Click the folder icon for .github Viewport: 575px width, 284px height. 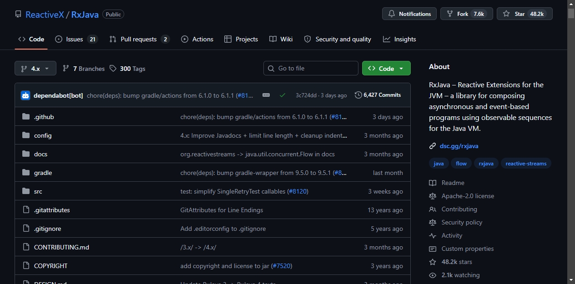pos(26,117)
